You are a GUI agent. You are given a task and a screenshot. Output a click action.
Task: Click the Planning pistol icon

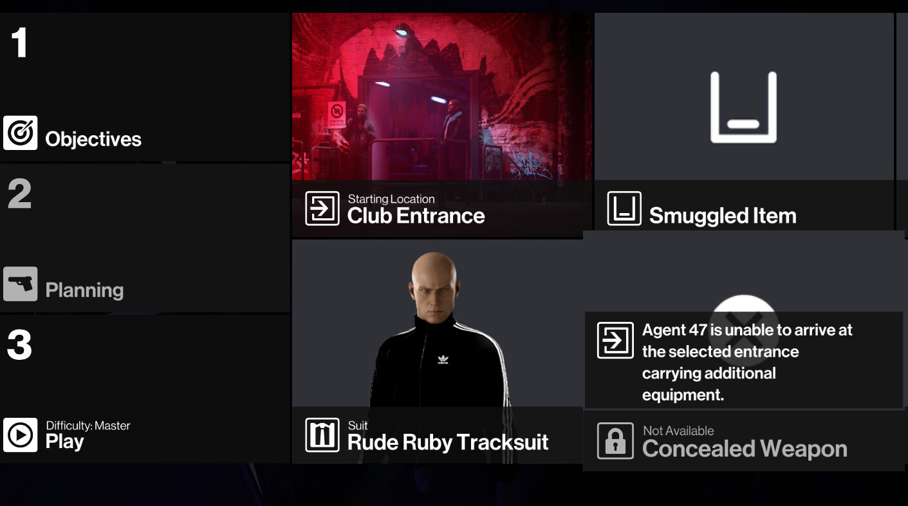20,284
